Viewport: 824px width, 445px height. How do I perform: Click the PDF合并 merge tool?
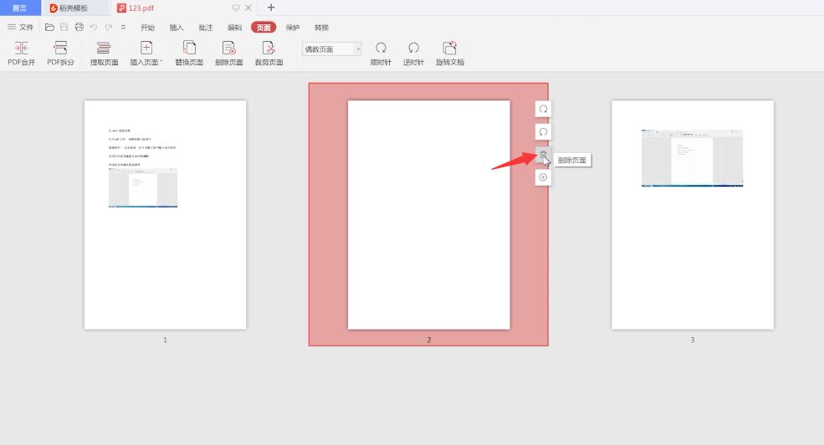point(21,53)
